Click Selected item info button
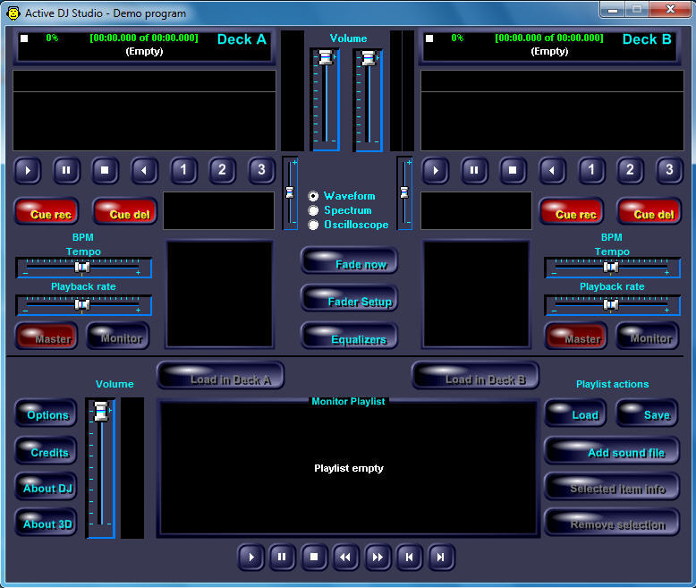This screenshot has width=696, height=588. pyautogui.click(x=612, y=487)
